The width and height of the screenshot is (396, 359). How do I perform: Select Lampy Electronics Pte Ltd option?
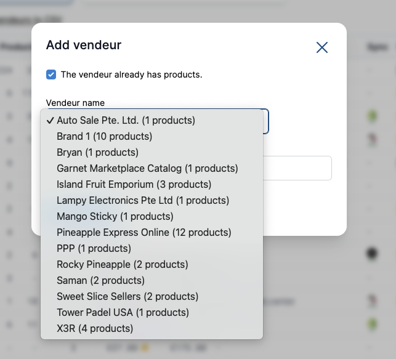[x=152, y=201]
